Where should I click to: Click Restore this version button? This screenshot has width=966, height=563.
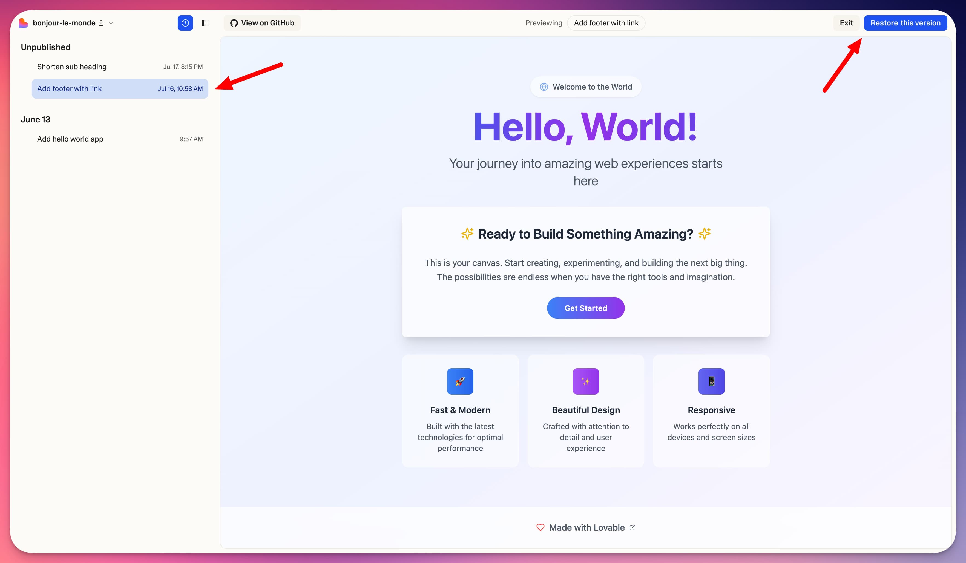[x=905, y=23]
